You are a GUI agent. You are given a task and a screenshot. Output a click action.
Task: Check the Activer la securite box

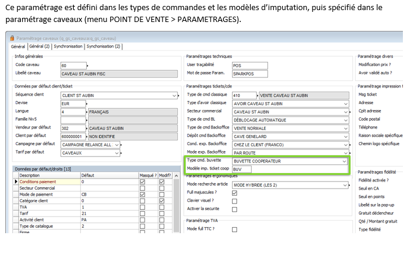click(234, 209)
